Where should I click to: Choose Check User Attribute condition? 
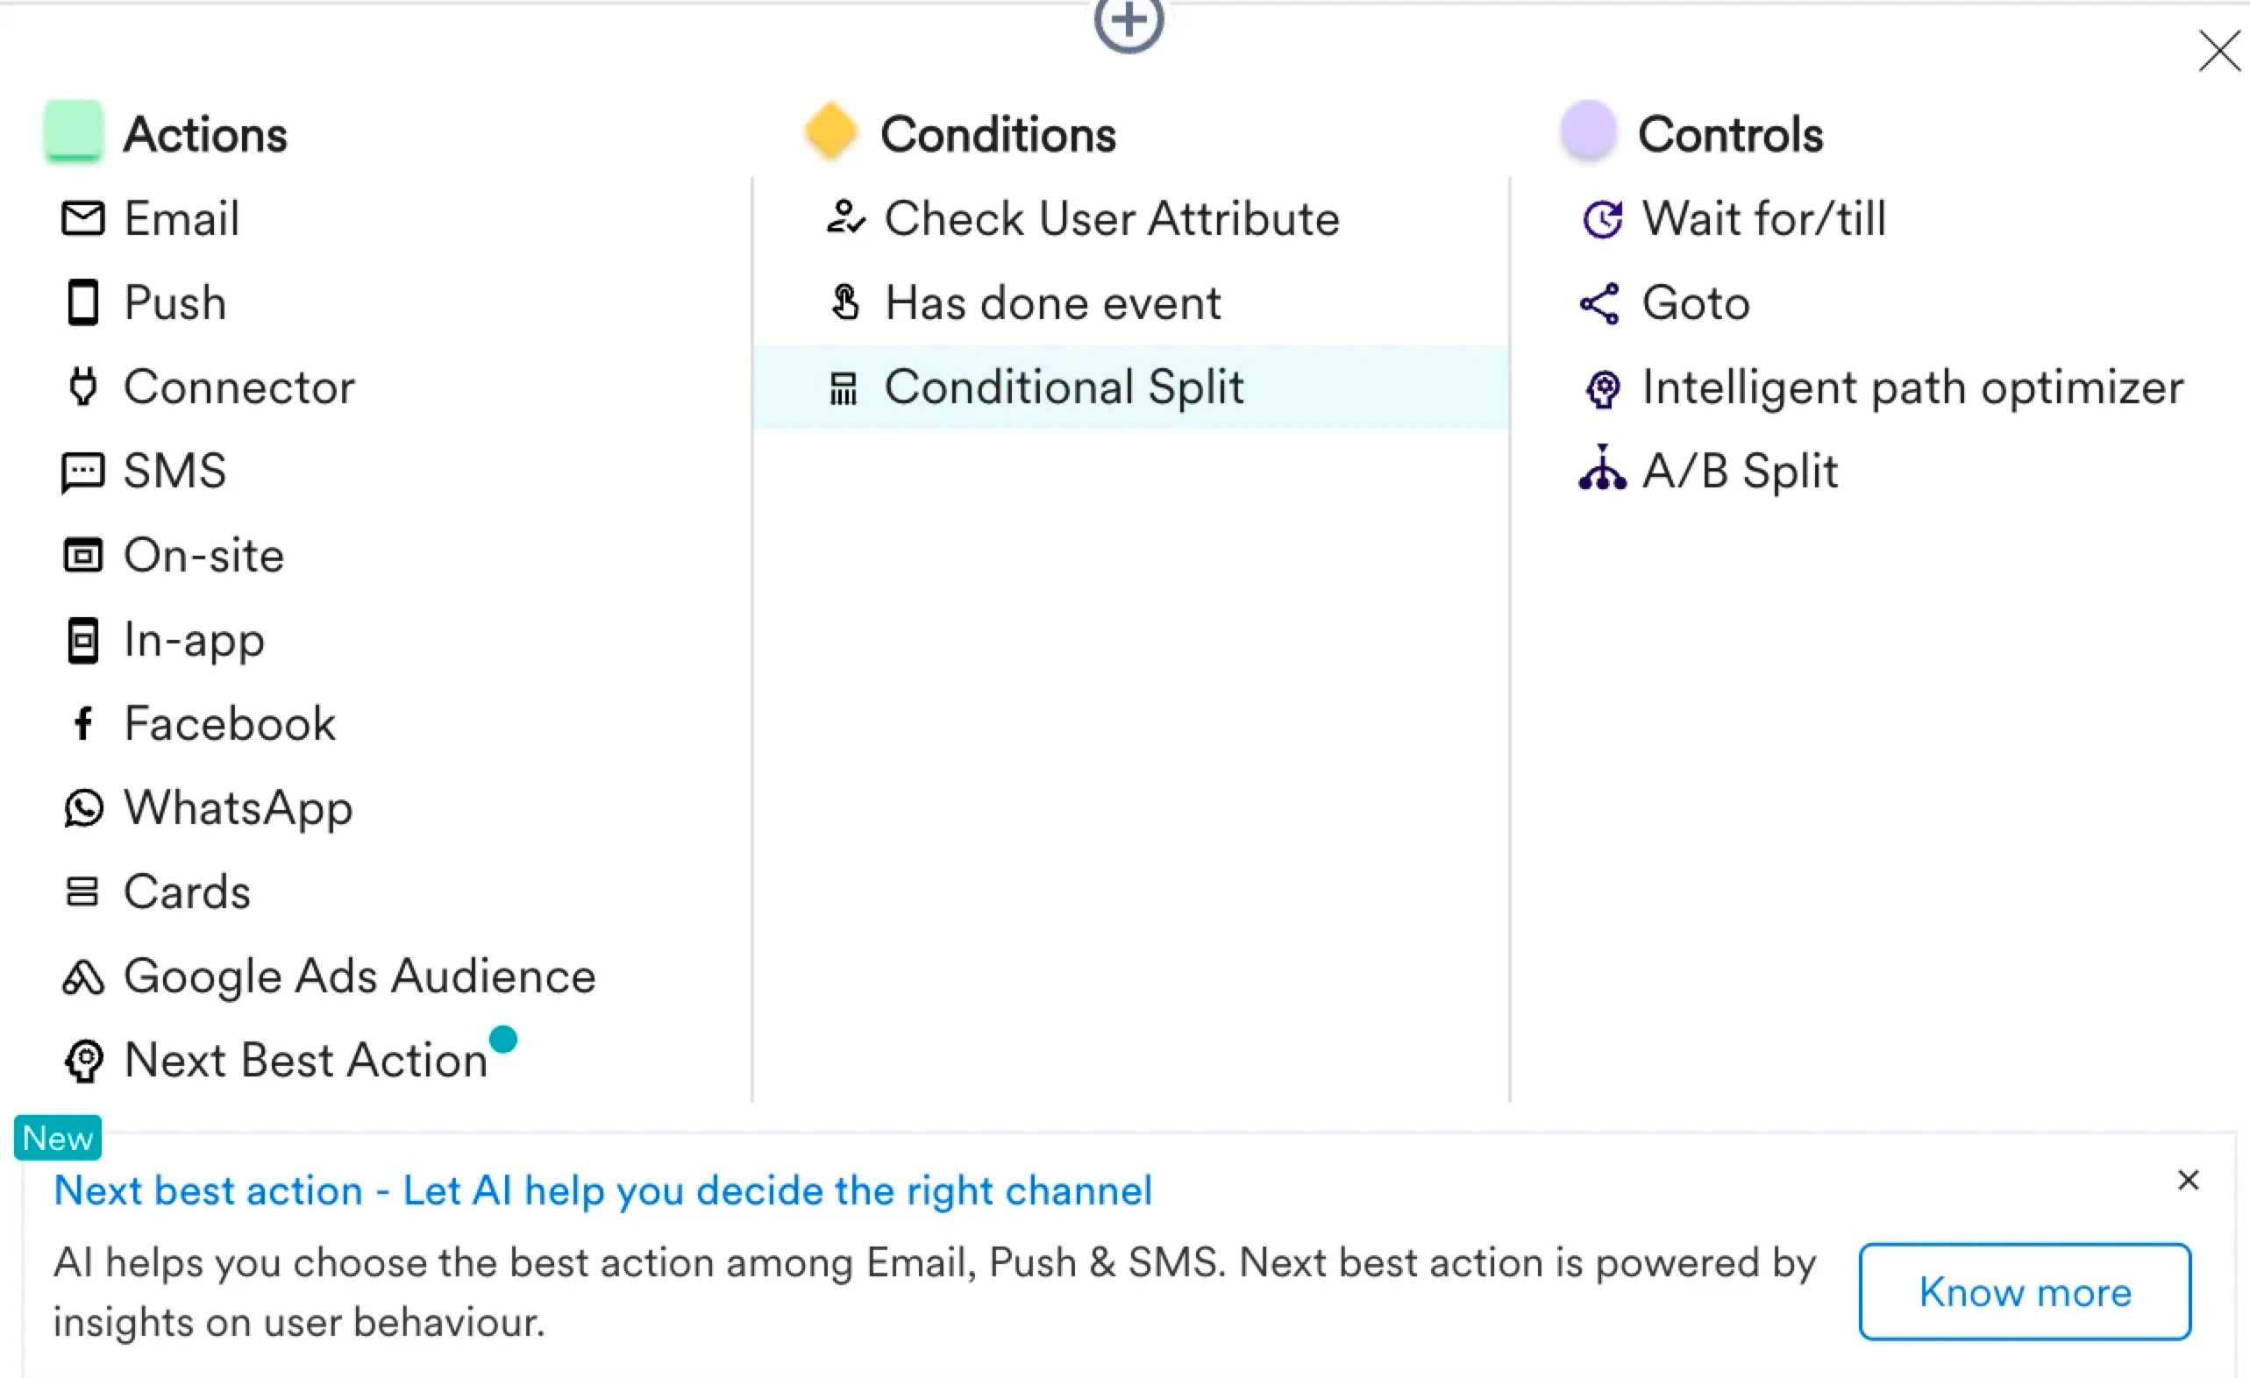point(1110,219)
